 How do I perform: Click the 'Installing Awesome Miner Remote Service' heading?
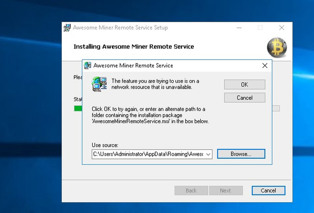(x=134, y=47)
